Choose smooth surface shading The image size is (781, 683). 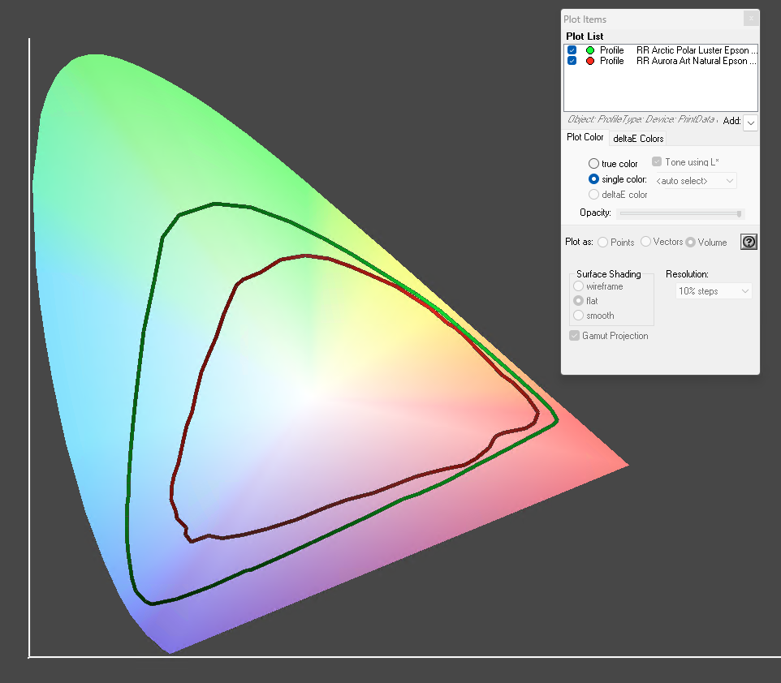pos(578,316)
